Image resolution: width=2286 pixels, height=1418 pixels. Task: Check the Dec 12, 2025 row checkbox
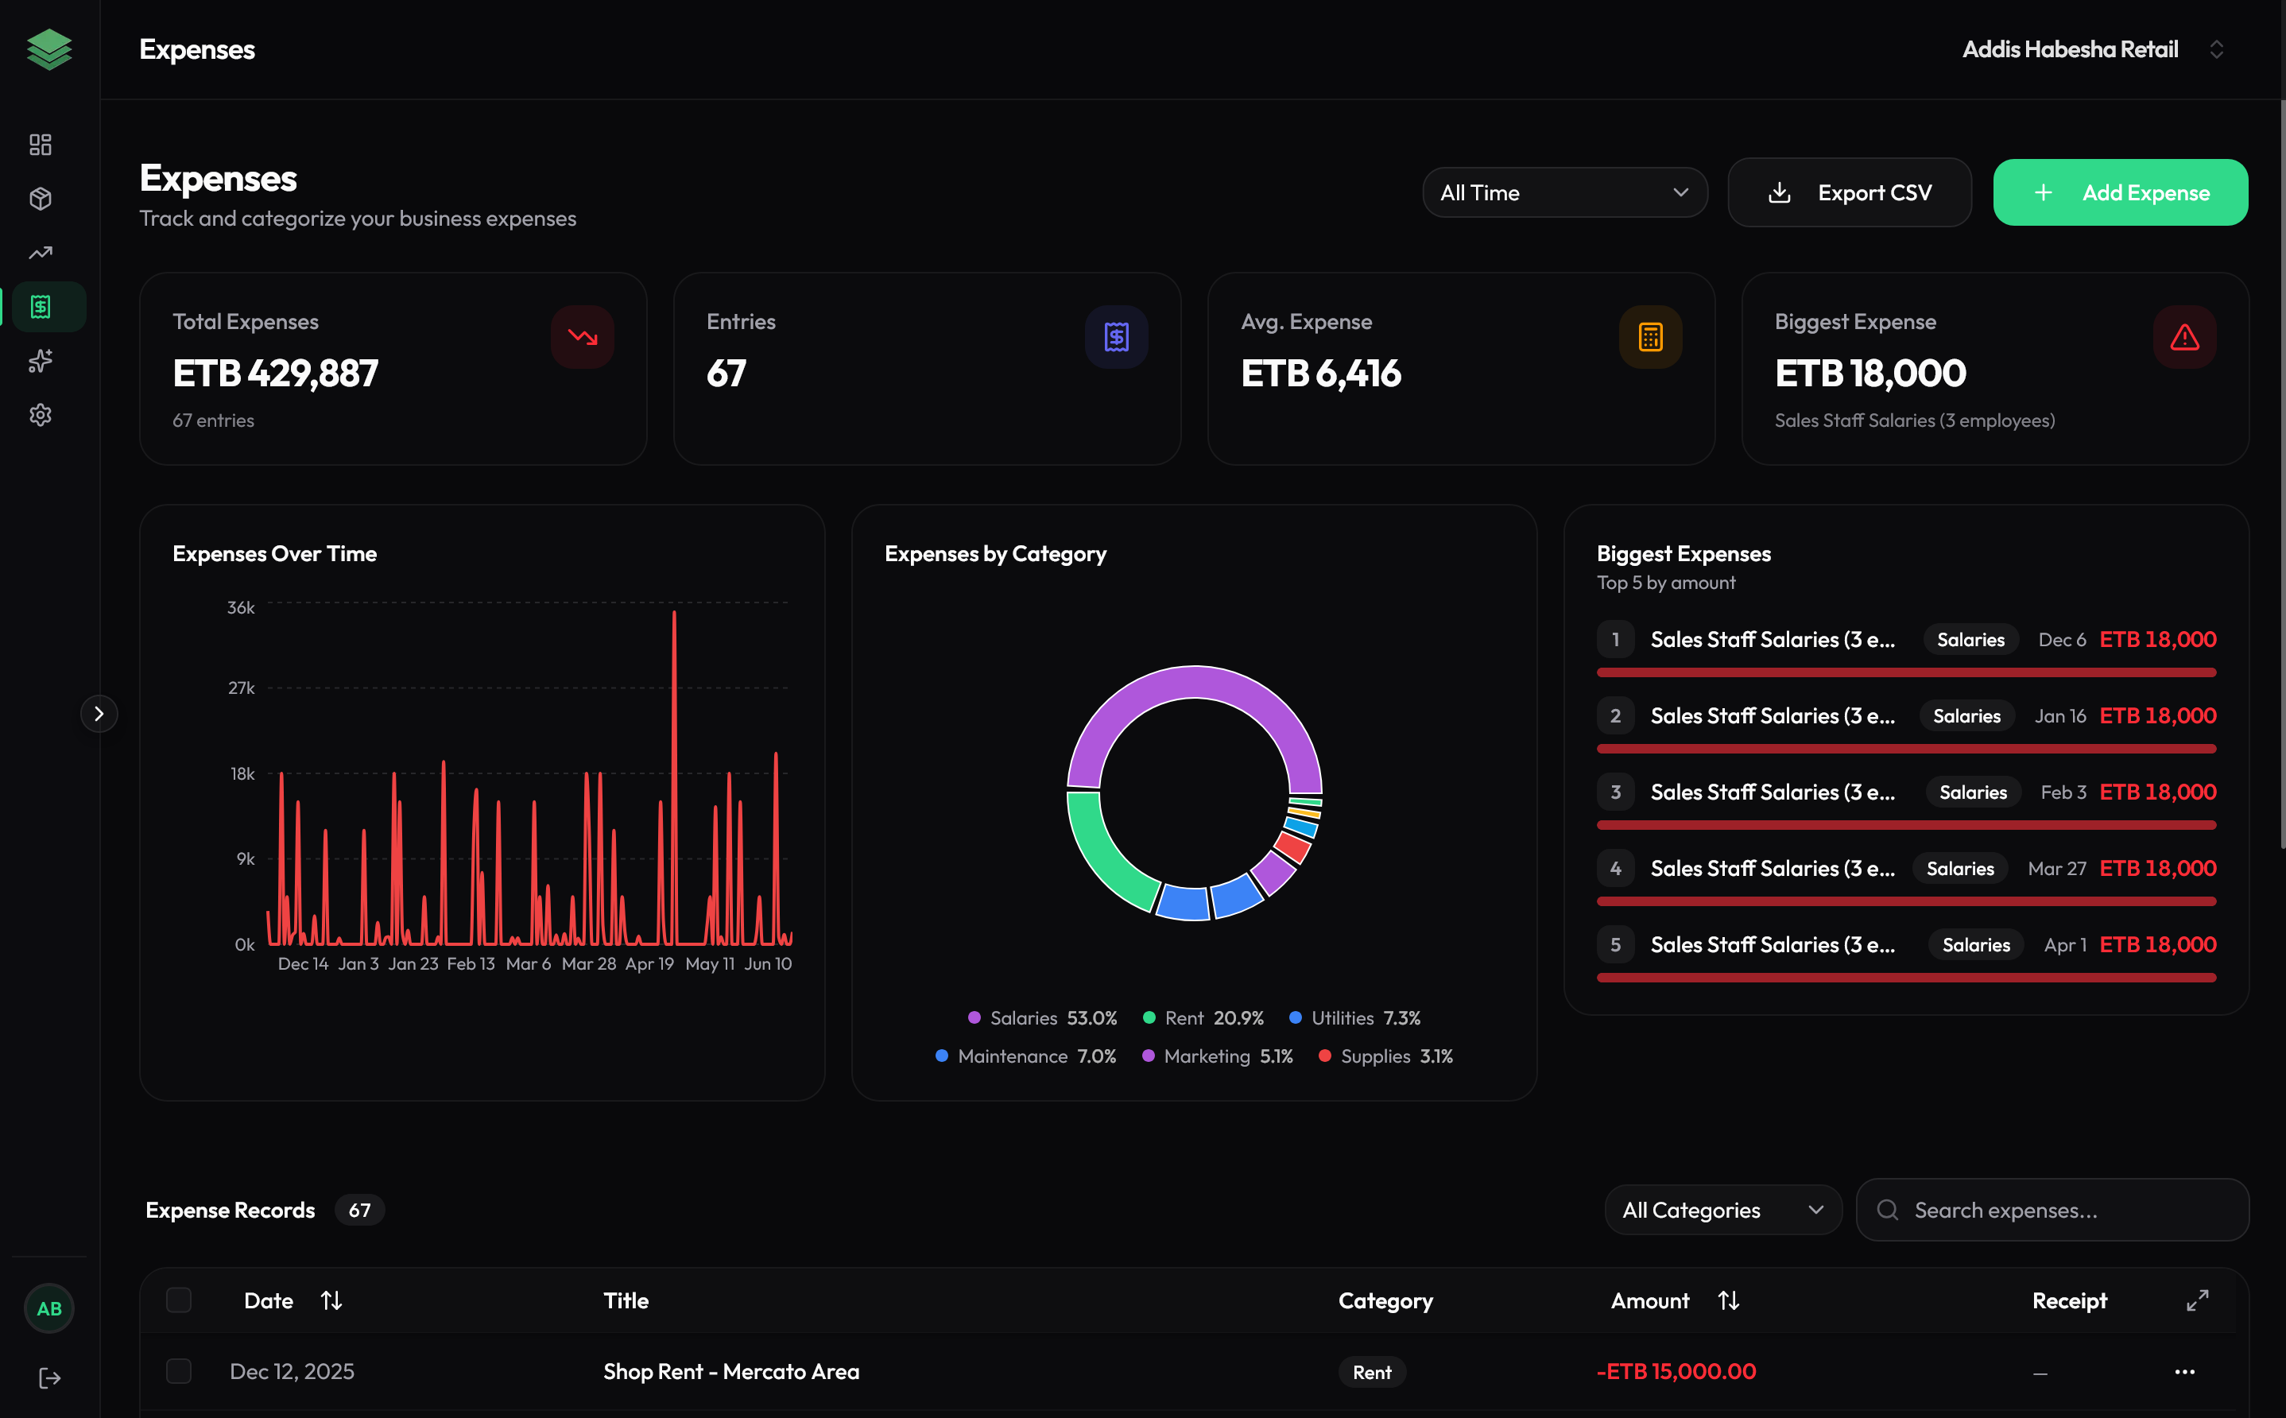179,1371
